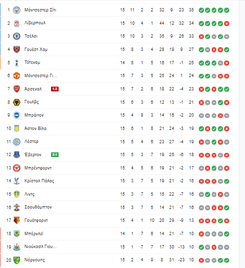
Task: Click Manchester City's 35 points value
Action: tap(191, 10)
